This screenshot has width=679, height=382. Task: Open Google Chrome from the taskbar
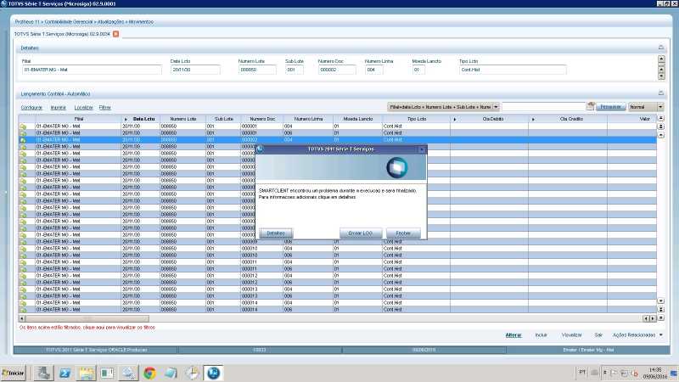(x=150, y=373)
